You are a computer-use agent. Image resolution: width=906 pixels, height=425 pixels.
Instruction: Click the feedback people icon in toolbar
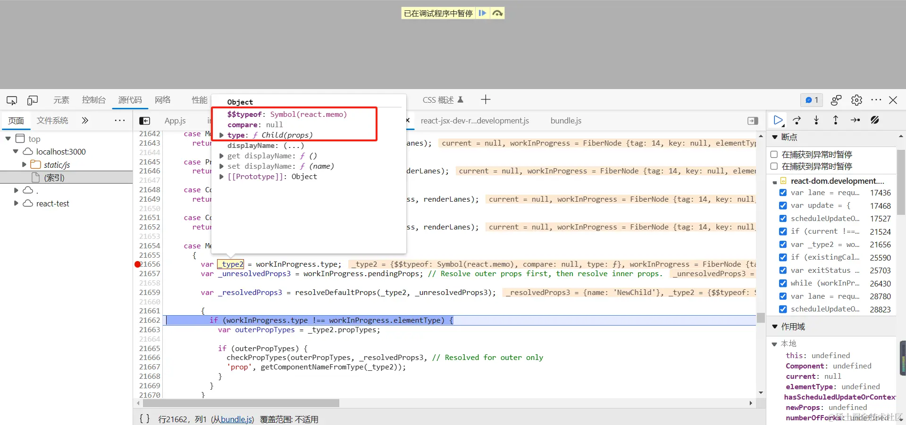pyautogui.click(x=836, y=100)
